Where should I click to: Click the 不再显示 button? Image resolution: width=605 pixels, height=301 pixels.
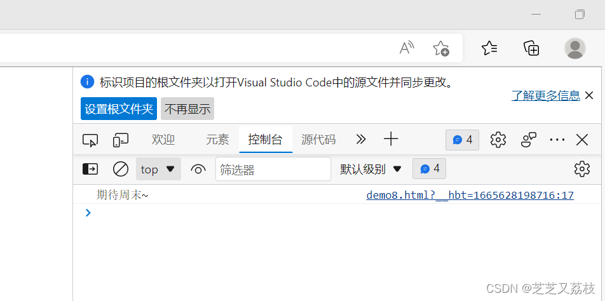[187, 109]
